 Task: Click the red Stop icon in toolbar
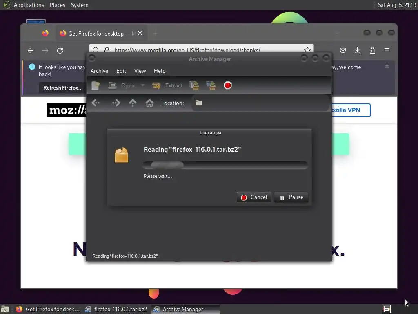[x=228, y=85]
